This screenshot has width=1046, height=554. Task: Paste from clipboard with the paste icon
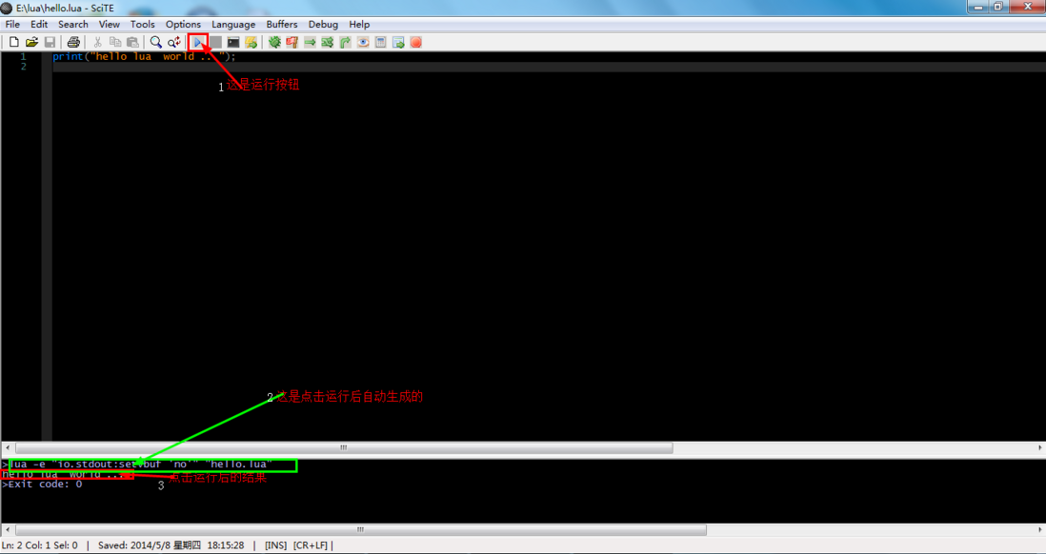click(x=132, y=42)
